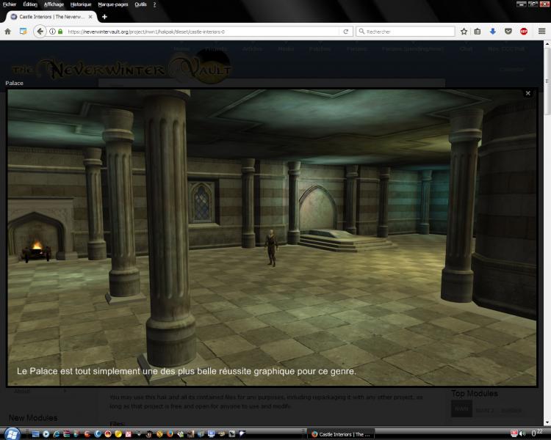Screen dimensions: 551x440
Task: Open the Windows Start menu
Action: point(12,434)
